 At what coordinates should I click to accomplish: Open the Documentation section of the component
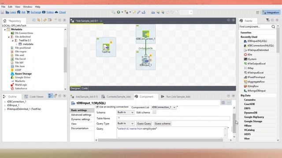tap(80, 128)
